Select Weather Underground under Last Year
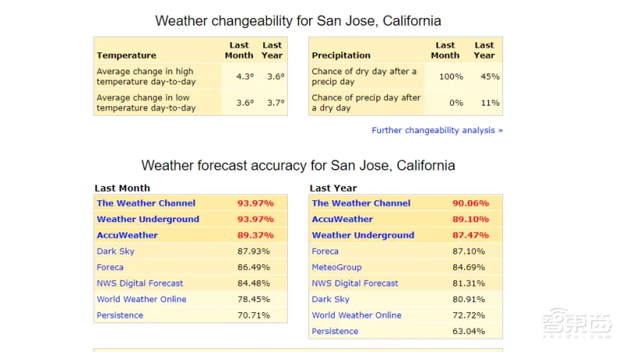The image size is (626, 352). [x=363, y=235]
